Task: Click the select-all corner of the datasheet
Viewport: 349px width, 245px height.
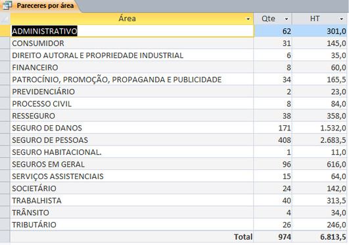Action: [5, 18]
